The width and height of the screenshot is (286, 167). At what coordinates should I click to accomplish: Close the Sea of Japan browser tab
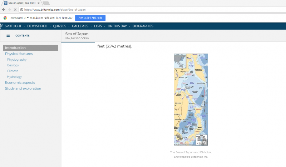(39, 3)
